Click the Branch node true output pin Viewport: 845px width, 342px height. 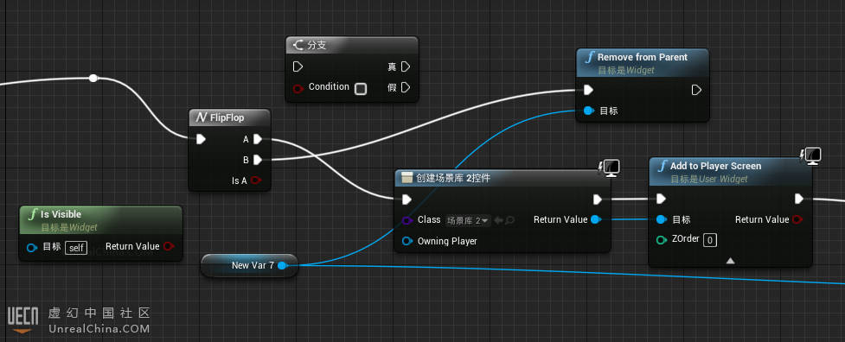point(406,66)
